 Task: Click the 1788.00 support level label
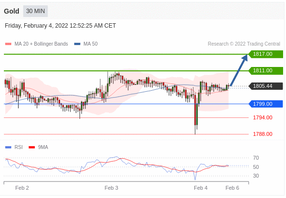[263, 134]
